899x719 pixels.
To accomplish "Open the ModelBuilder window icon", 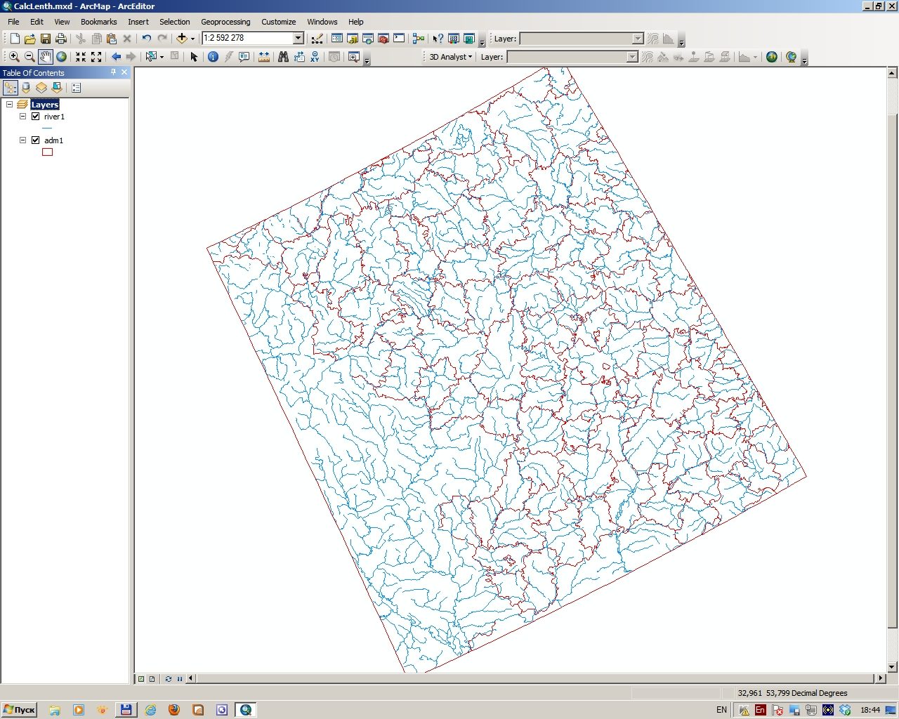I will point(419,39).
